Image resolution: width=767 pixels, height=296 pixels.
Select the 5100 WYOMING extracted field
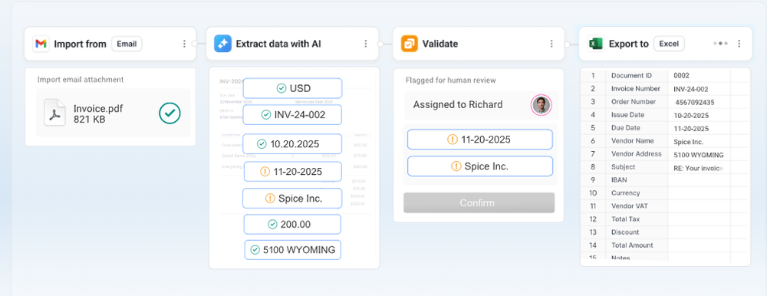(x=292, y=250)
